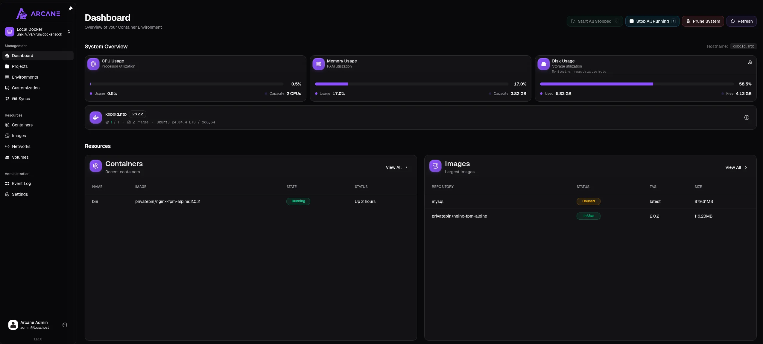
Task: Click the Disk Usage progress bar
Action: [636, 84]
